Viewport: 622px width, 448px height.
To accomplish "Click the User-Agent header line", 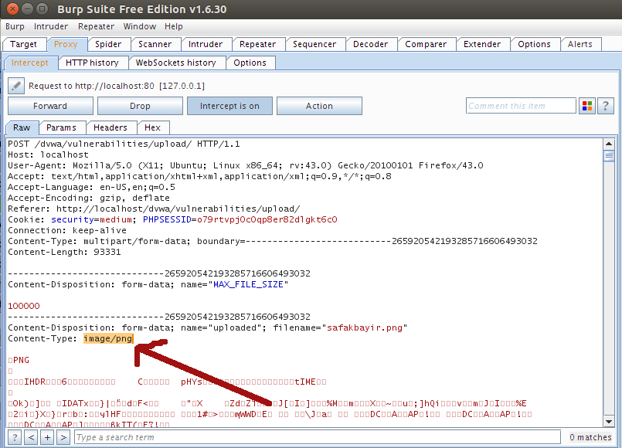I will (x=246, y=166).
